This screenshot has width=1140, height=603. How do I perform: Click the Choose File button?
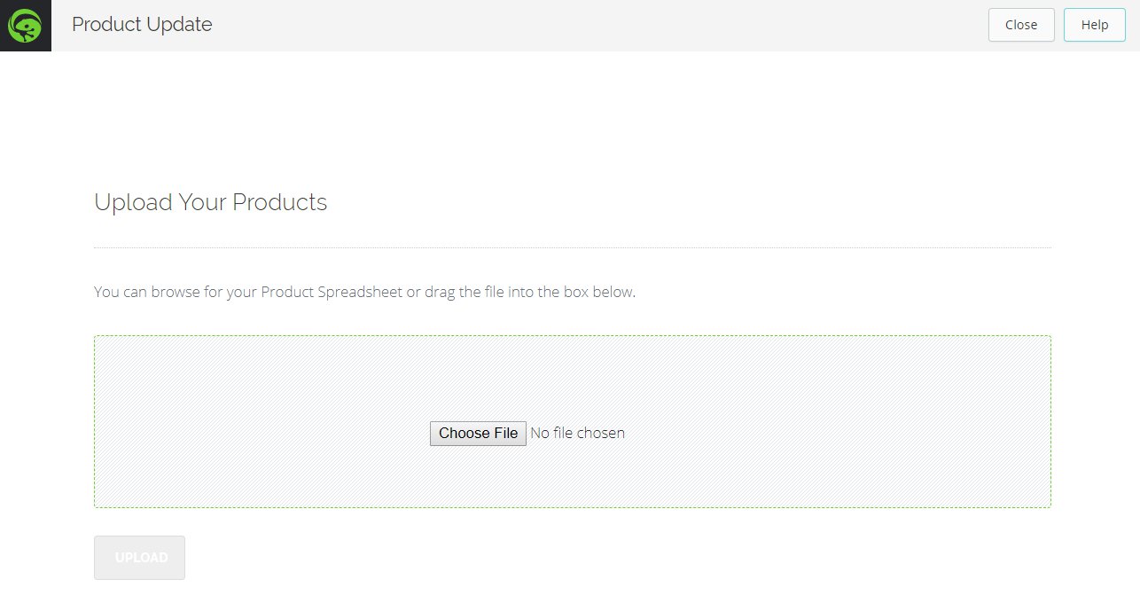(x=478, y=433)
